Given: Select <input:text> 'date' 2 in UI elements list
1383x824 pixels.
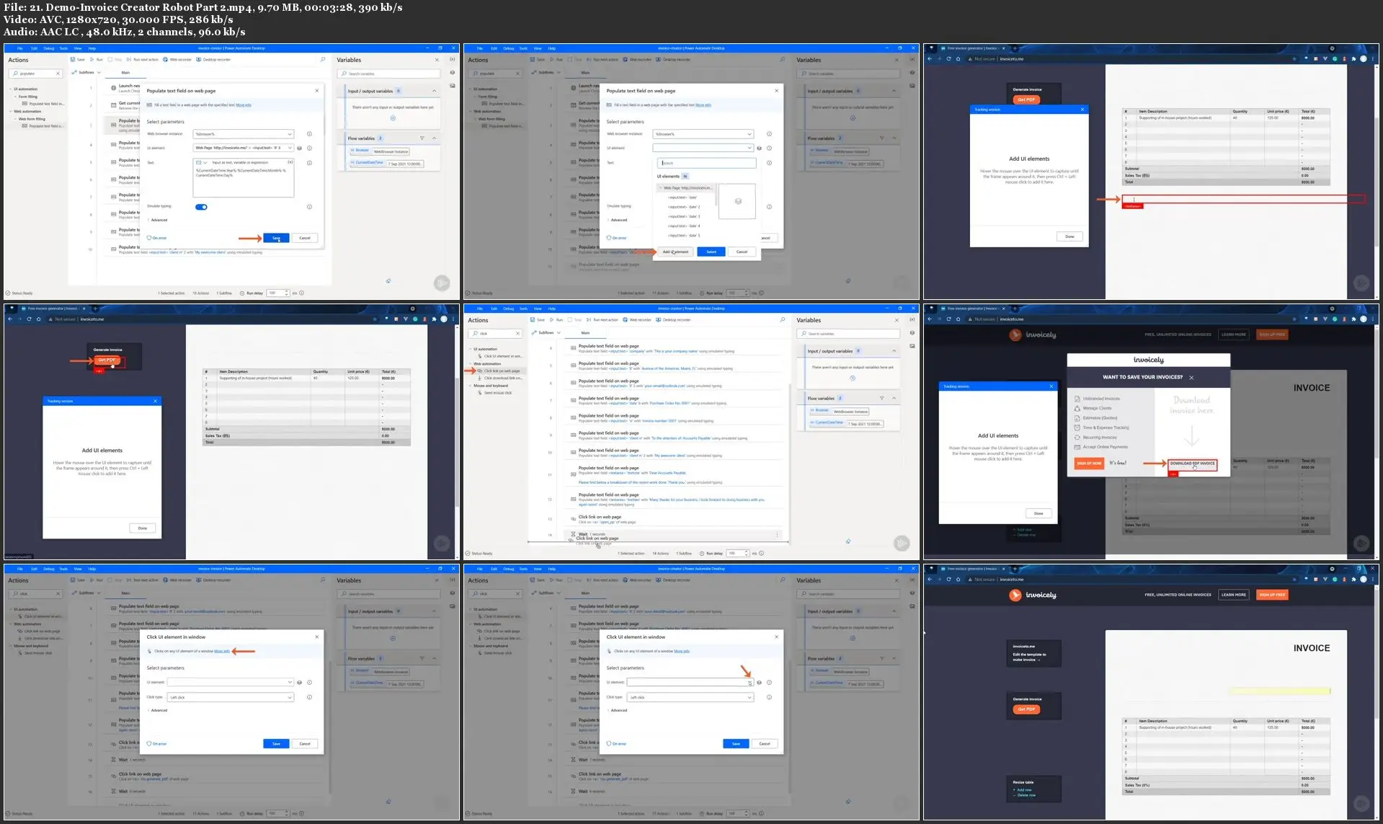Looking at the screenshot, I should (x=684, y=207).
